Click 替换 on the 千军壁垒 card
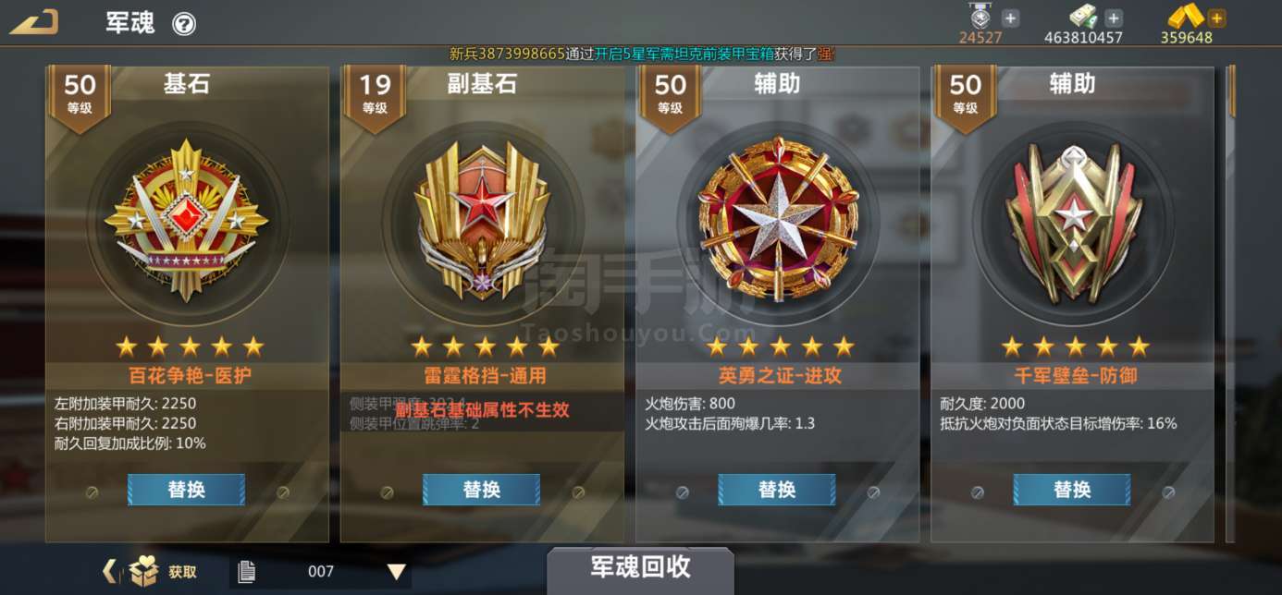This screenshot has width=1282, height=595. 1072,490
